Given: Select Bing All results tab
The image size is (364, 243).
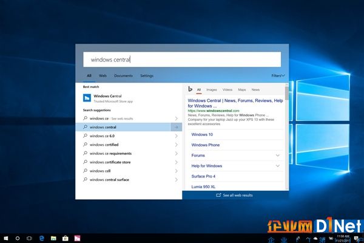Looking at the screenshot, I should (199, 89).
